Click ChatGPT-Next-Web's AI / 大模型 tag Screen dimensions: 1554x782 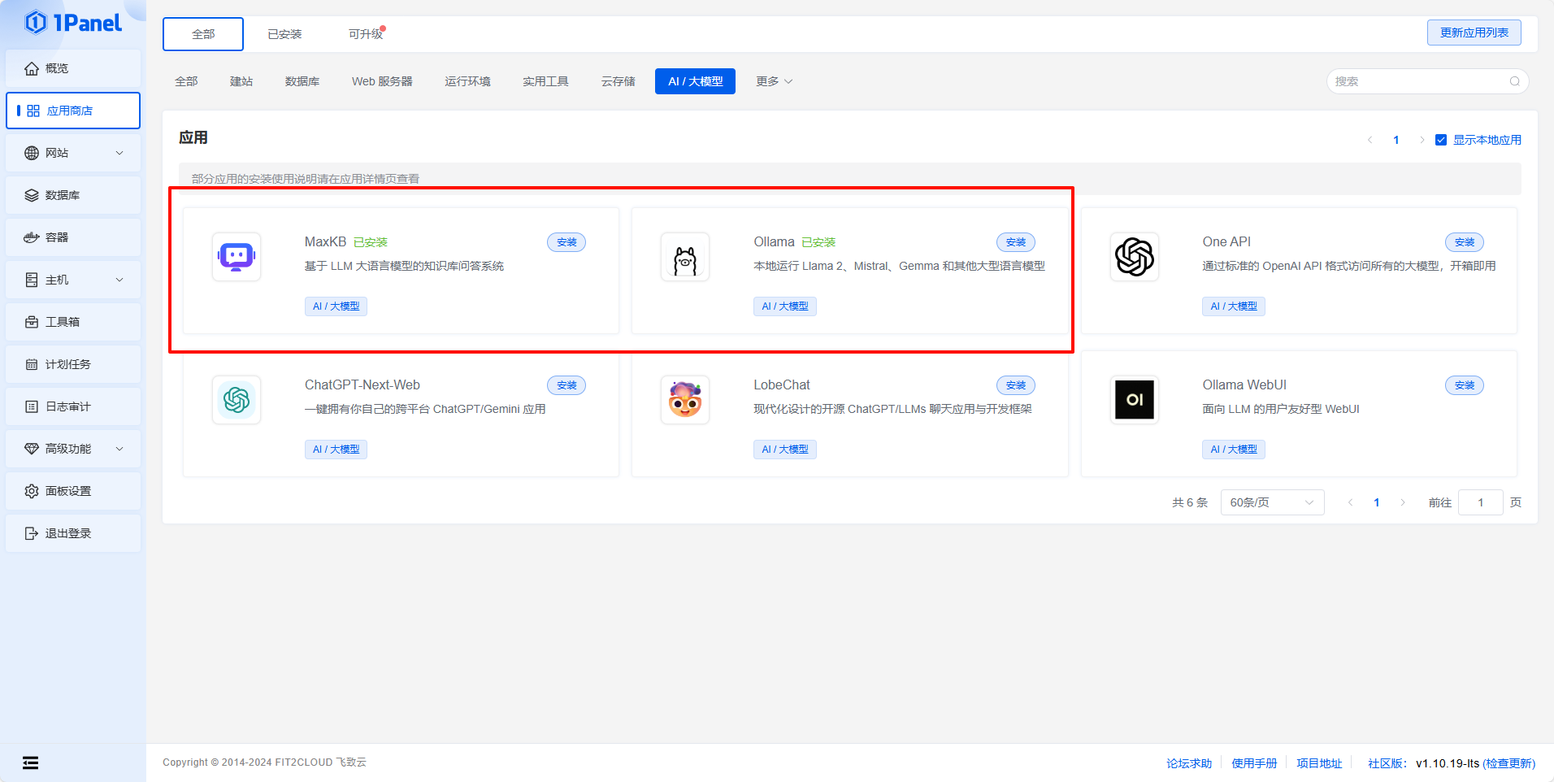point(336,450)
